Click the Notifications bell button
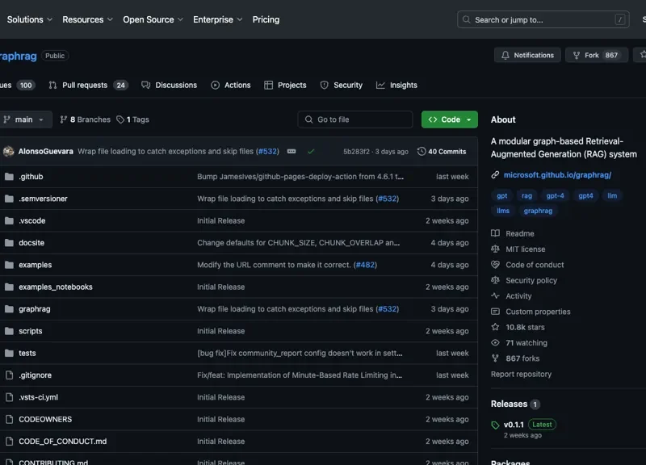Screen dimensions: 646x465 pos(527,55)
